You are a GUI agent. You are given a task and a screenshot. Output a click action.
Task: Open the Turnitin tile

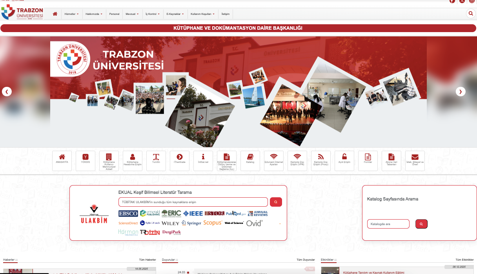pos(156,161)
